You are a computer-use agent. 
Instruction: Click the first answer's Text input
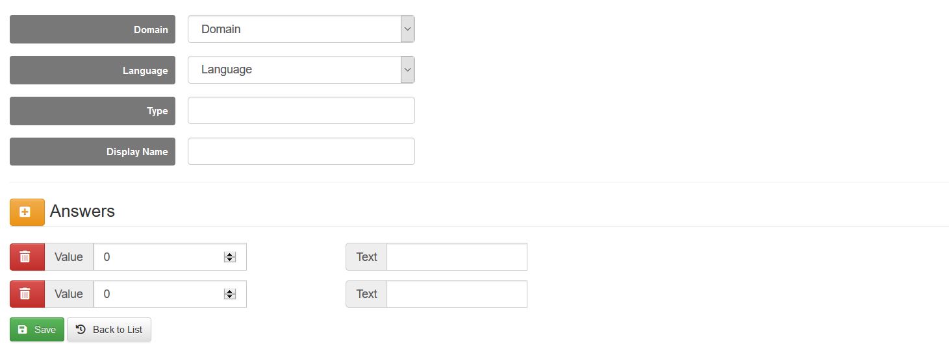(x=456, y=257)
